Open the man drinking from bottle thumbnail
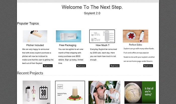The width and height of the screenshot is (176, 104). pos(104,92)
